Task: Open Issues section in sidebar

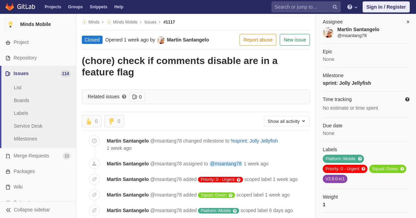Action: pos(38,73)
